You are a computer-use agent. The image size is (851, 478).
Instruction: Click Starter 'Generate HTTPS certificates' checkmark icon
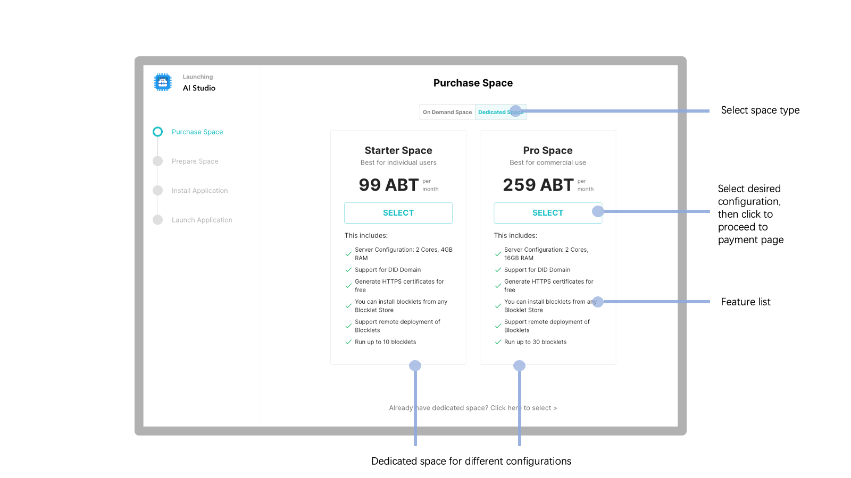(348, 286)
